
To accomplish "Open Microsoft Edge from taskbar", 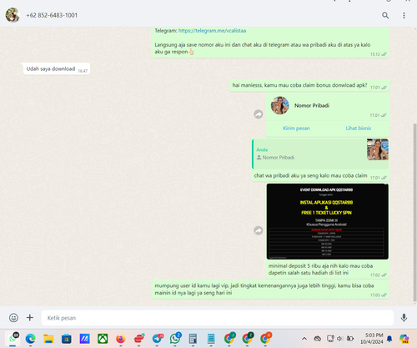I will (x=31, y=339).
